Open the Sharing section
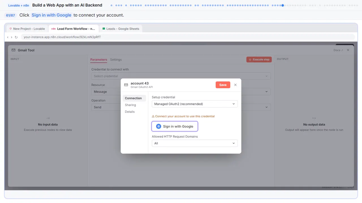The width and height of the screenshot is (362, 203). pyautogui.click(x=130, y=105)
